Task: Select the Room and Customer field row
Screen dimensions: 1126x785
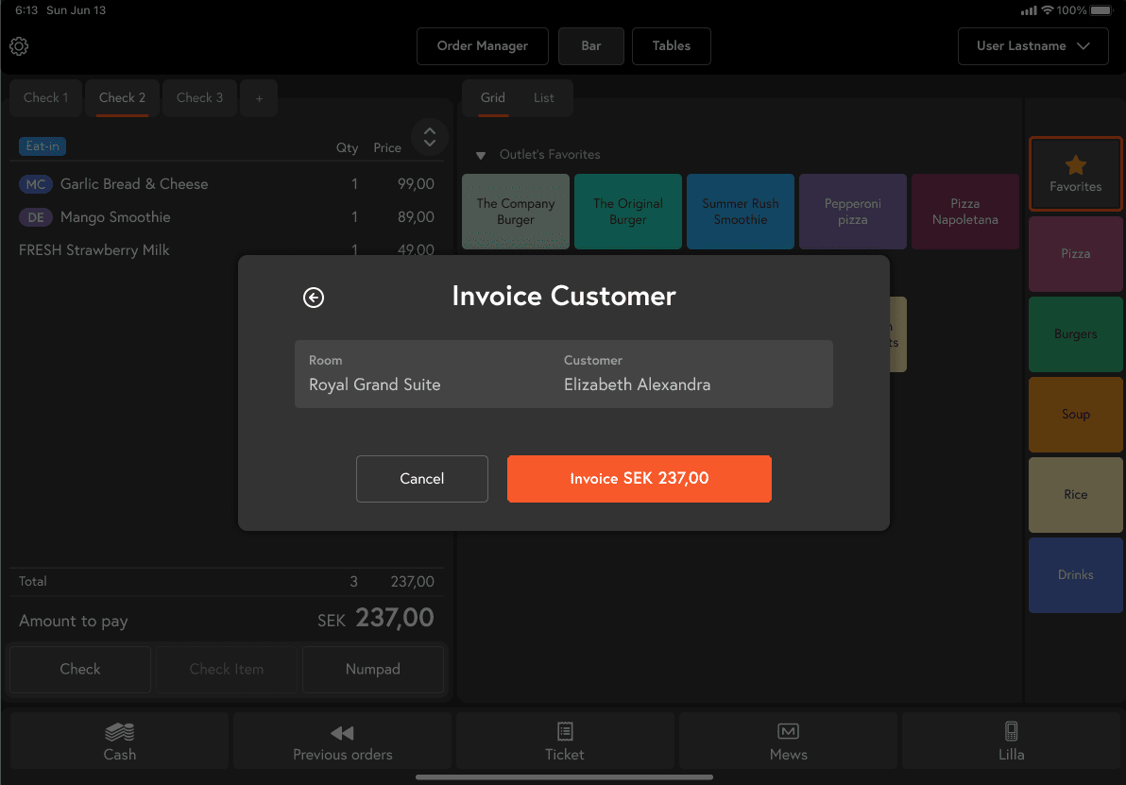Action: [x=563, y=374]
